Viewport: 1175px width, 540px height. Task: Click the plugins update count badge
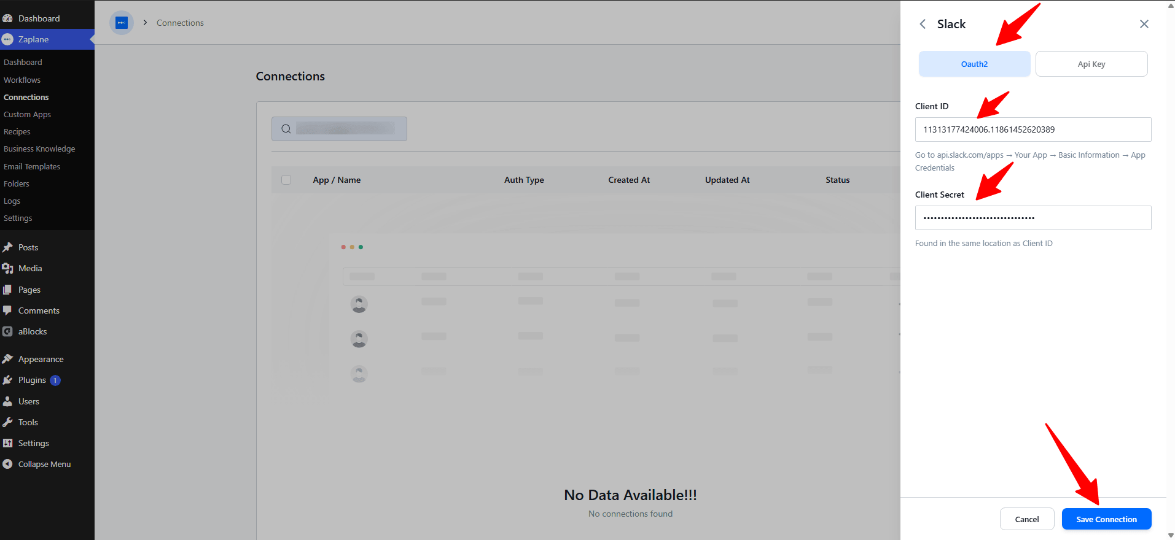(x=55, y=380)
